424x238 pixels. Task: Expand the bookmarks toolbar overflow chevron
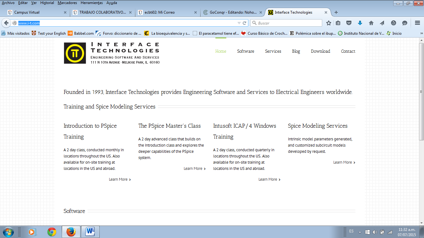(422, 33)
